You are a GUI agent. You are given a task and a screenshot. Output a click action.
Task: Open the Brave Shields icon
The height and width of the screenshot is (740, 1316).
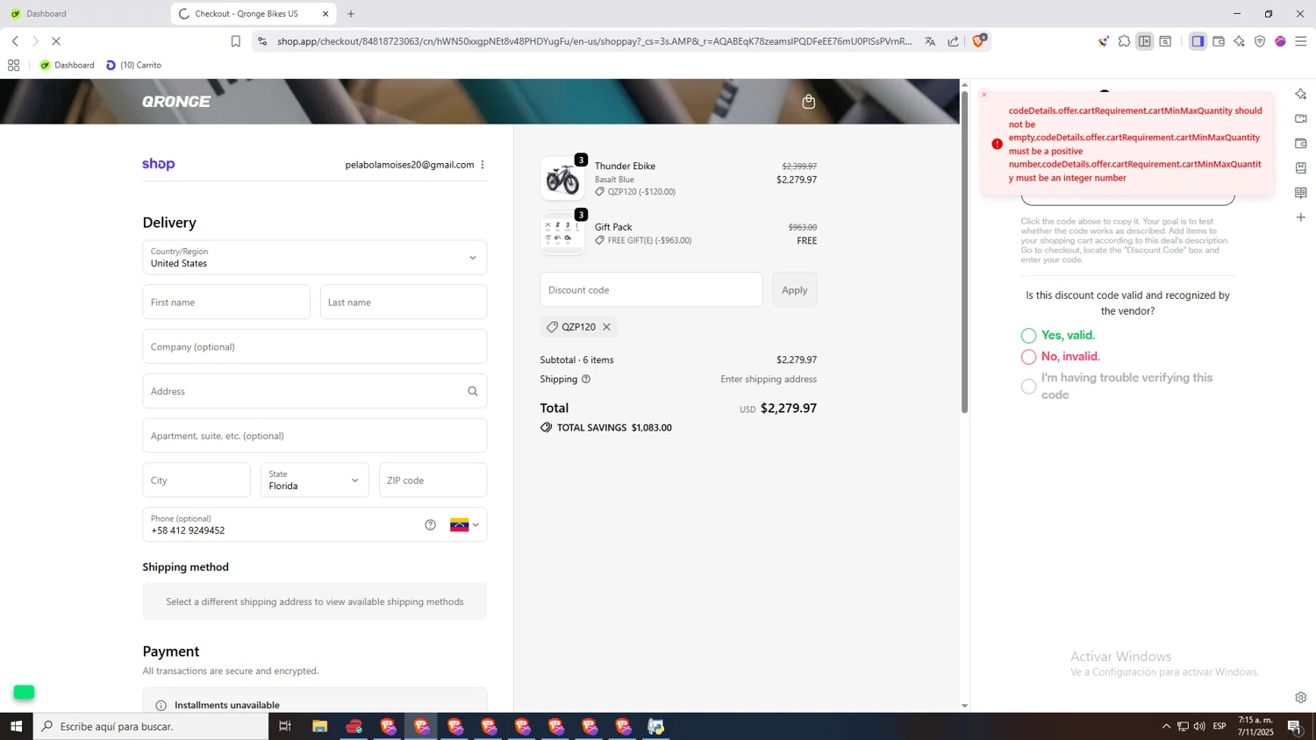tap(979, 40)
